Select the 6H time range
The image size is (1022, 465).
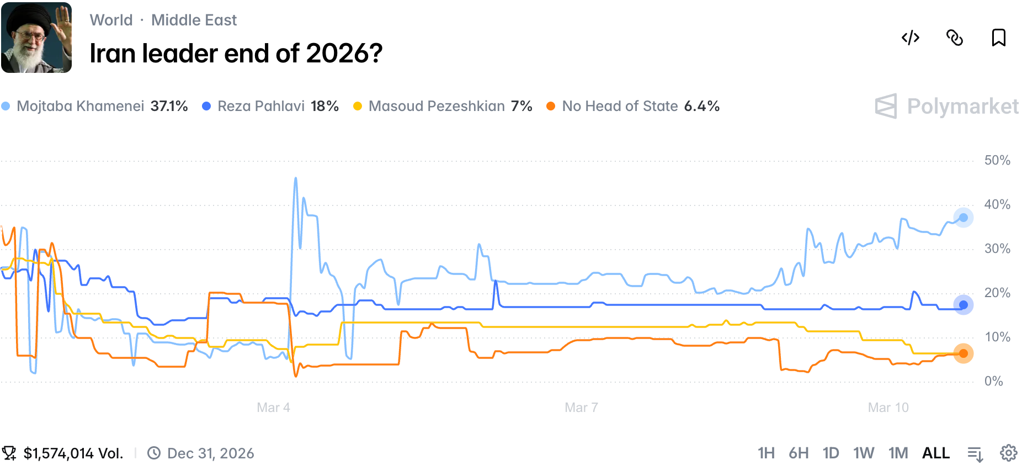799,453
